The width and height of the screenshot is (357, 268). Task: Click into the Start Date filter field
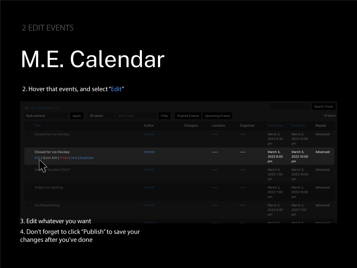click(137, 116)
